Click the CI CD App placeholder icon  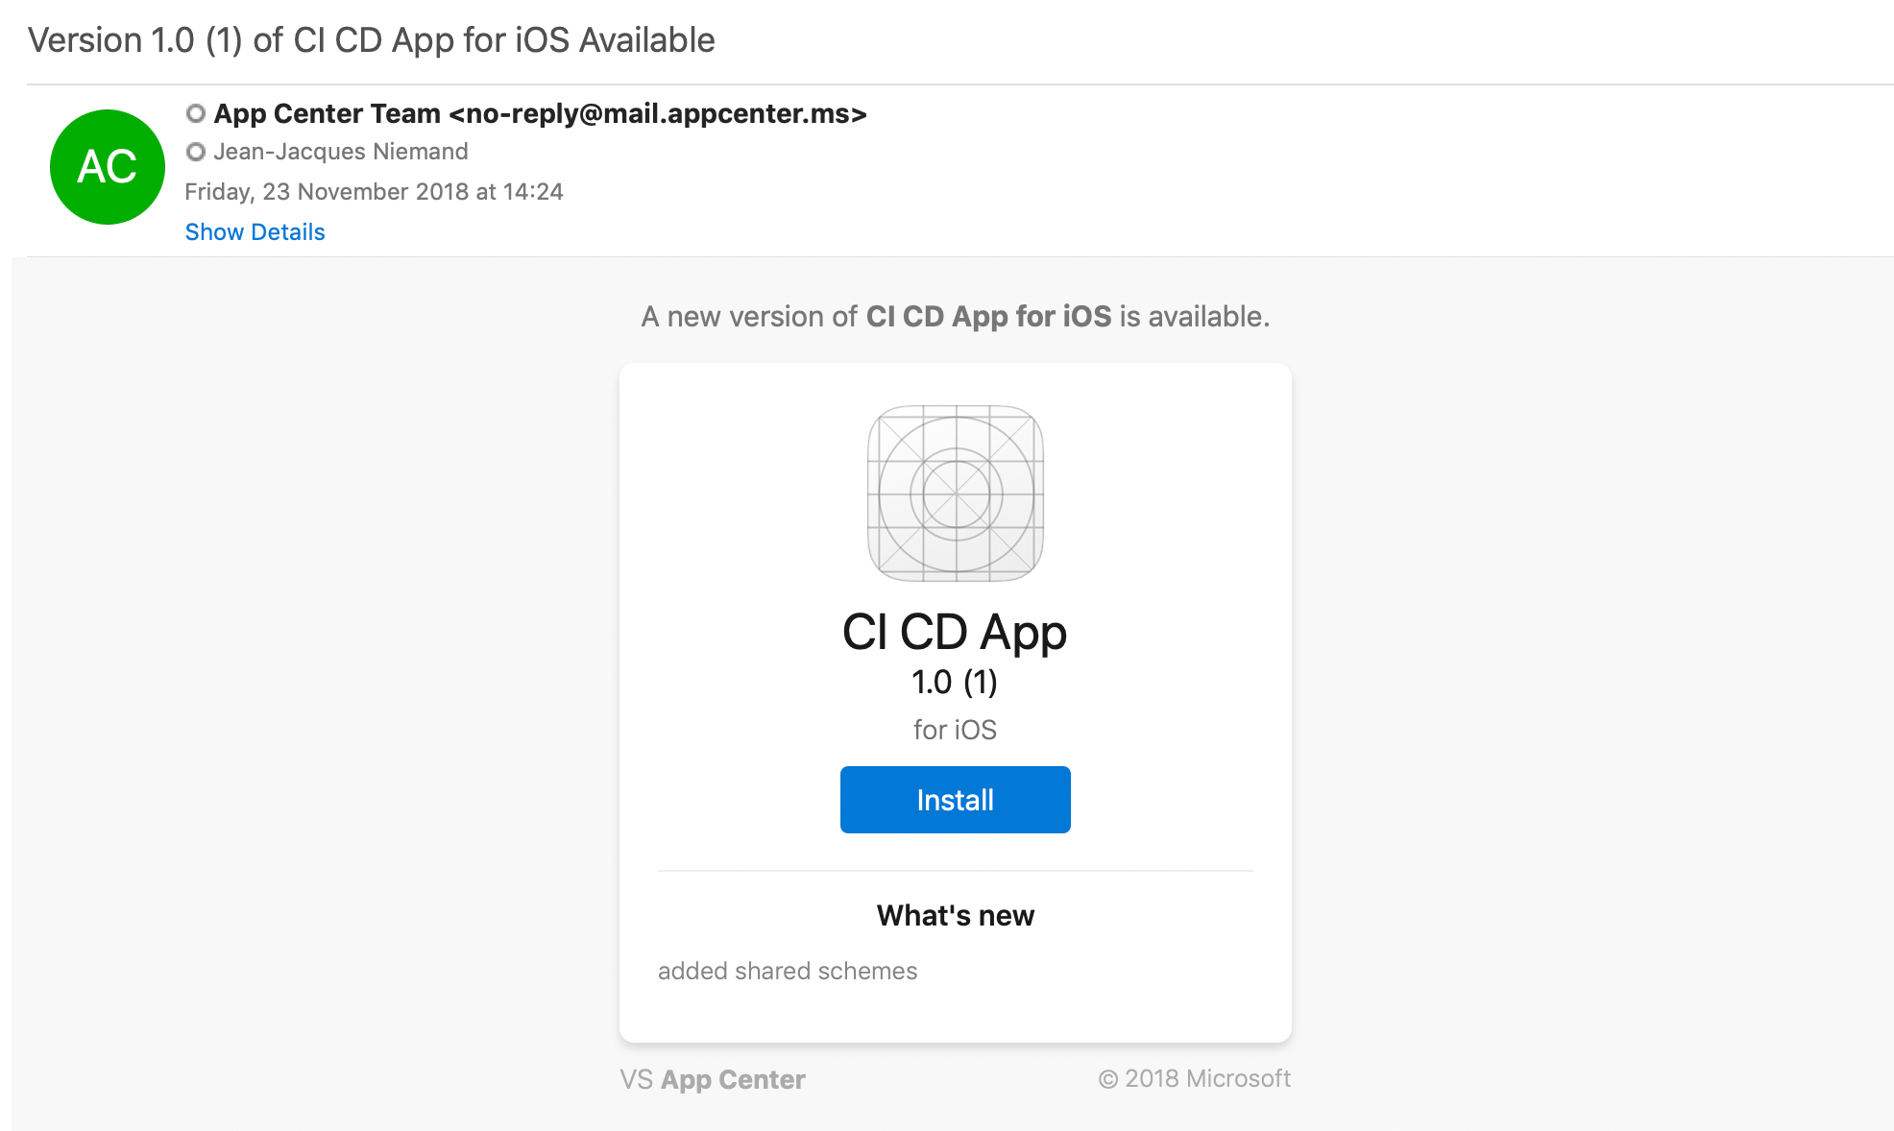click(x=955, y=493)
